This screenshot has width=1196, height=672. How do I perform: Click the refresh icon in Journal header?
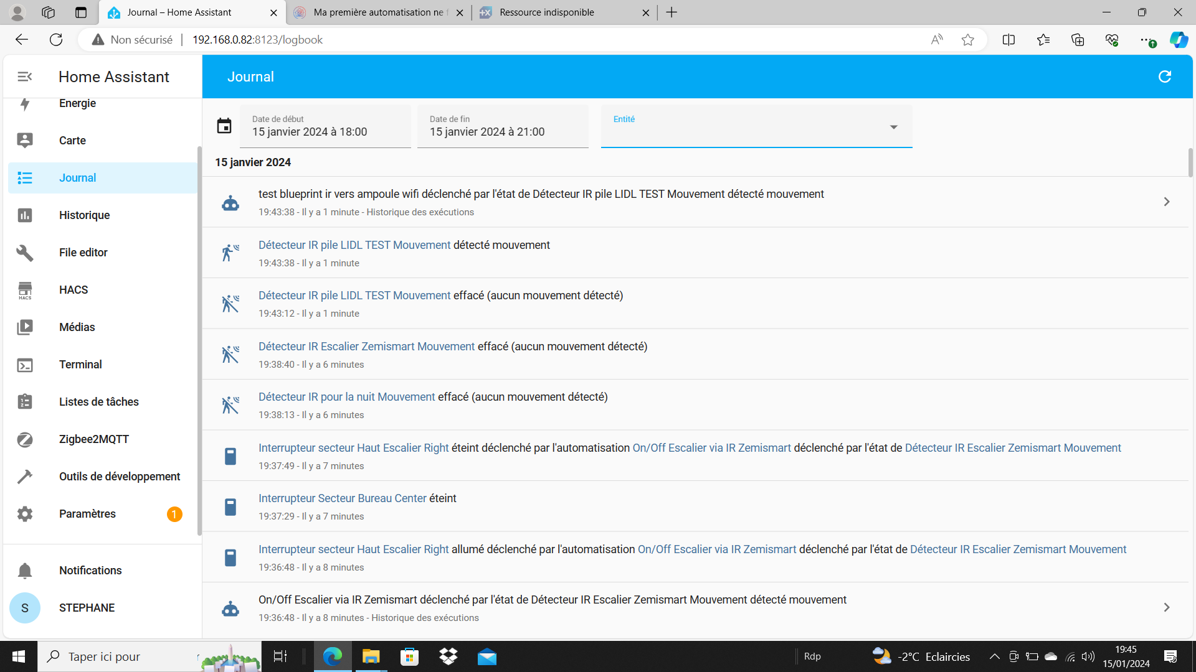click(x=1164, y=77)
